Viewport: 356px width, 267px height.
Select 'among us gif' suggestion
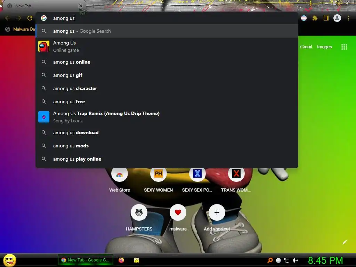click(x=167, y=75)
